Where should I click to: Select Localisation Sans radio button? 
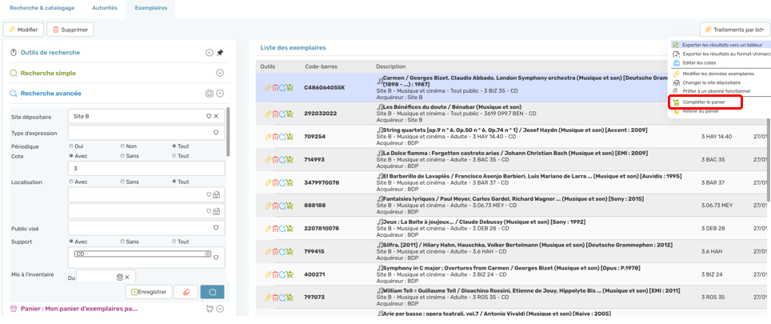122,182
